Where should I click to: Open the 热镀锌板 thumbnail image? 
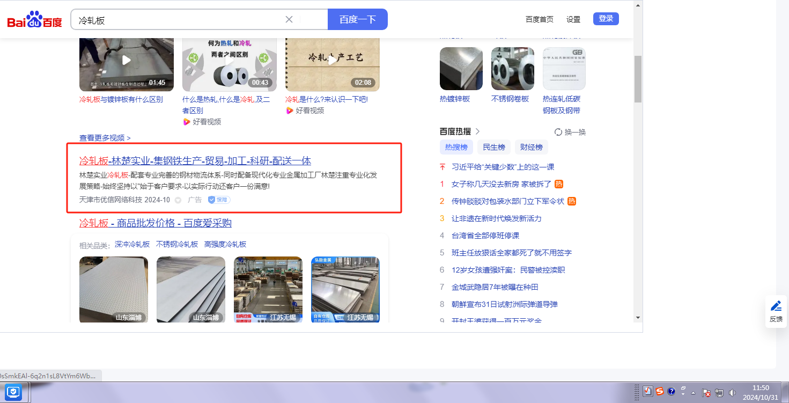tap(461, 69)
